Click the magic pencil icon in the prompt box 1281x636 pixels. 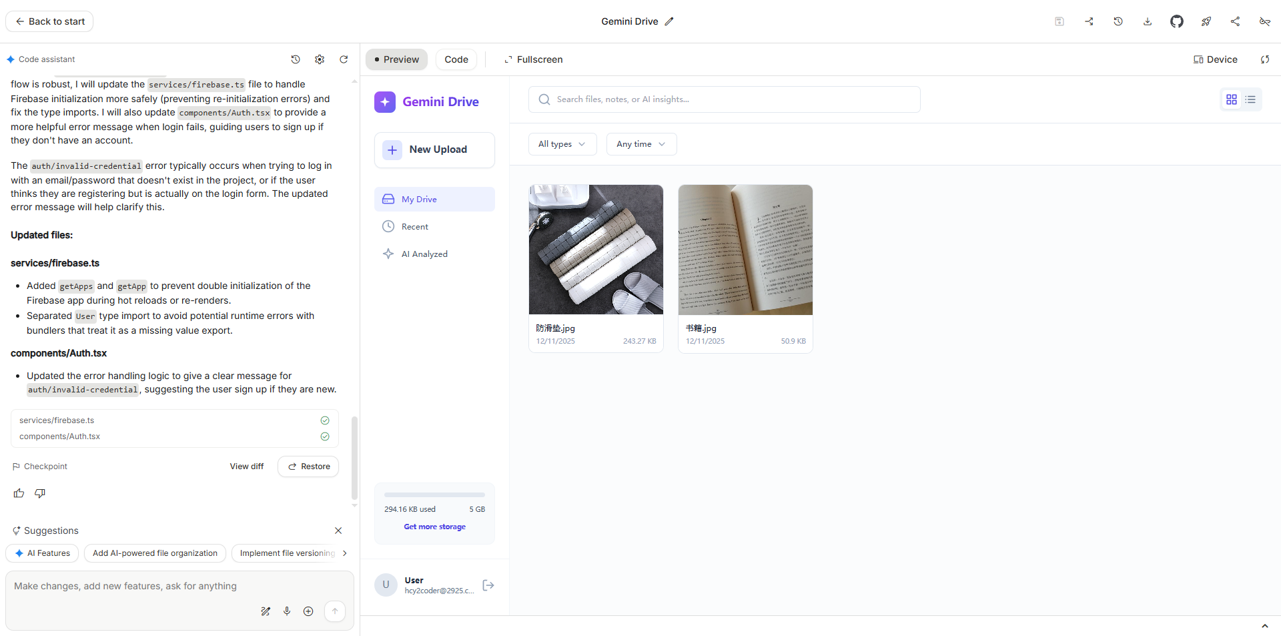(x=266, y=611)
